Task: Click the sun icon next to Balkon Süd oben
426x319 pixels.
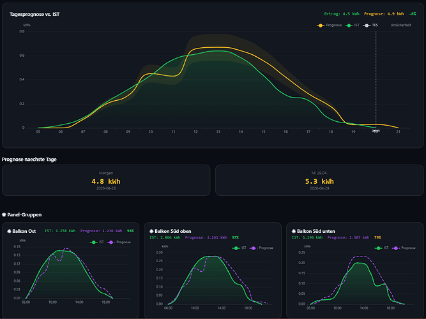Action: [x=152, y=231]
